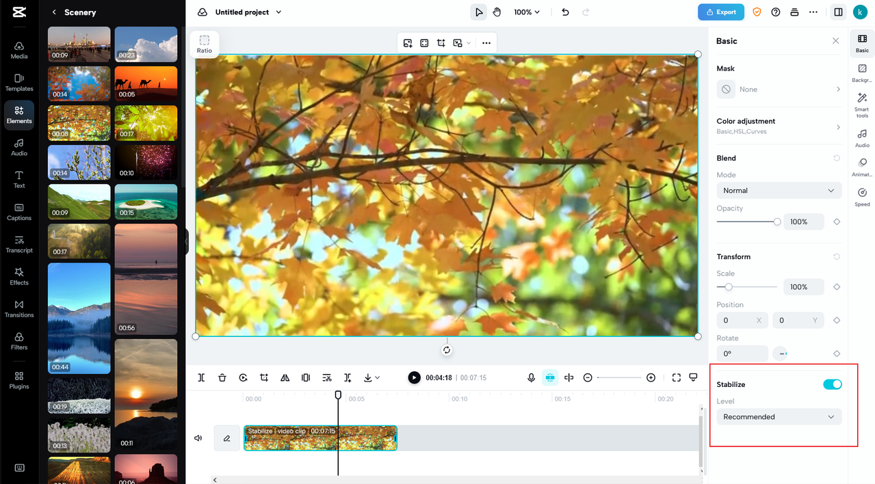Open the help question mark icon

[776, 12]
